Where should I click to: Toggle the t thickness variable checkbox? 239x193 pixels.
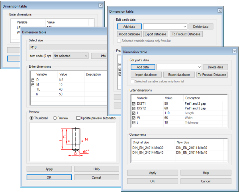tap(133, 123)
